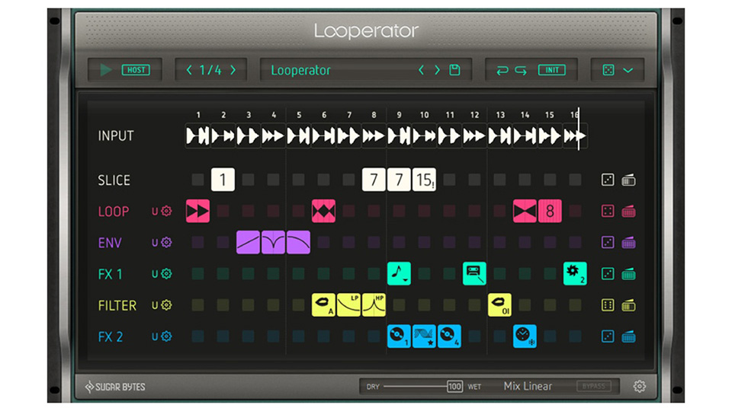Open the LOOP row settings gear
The width and height of the screenshot is (732, 411).
[166, 212]
